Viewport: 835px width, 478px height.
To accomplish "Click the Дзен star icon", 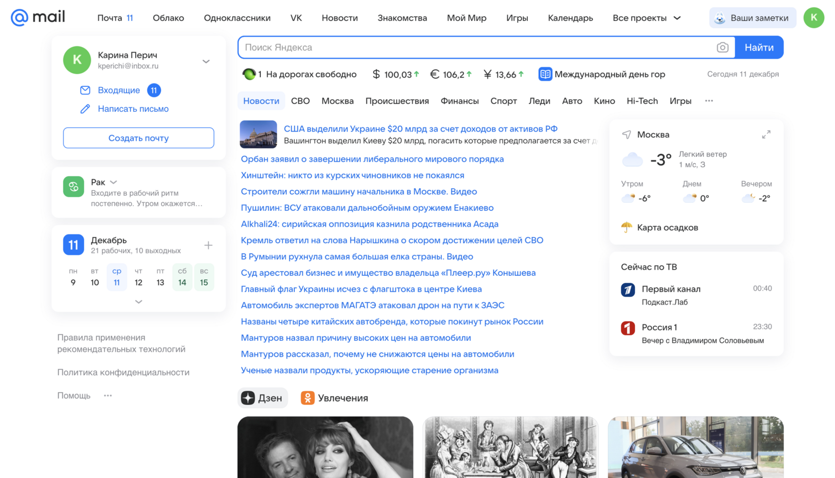I will [248, 398].
